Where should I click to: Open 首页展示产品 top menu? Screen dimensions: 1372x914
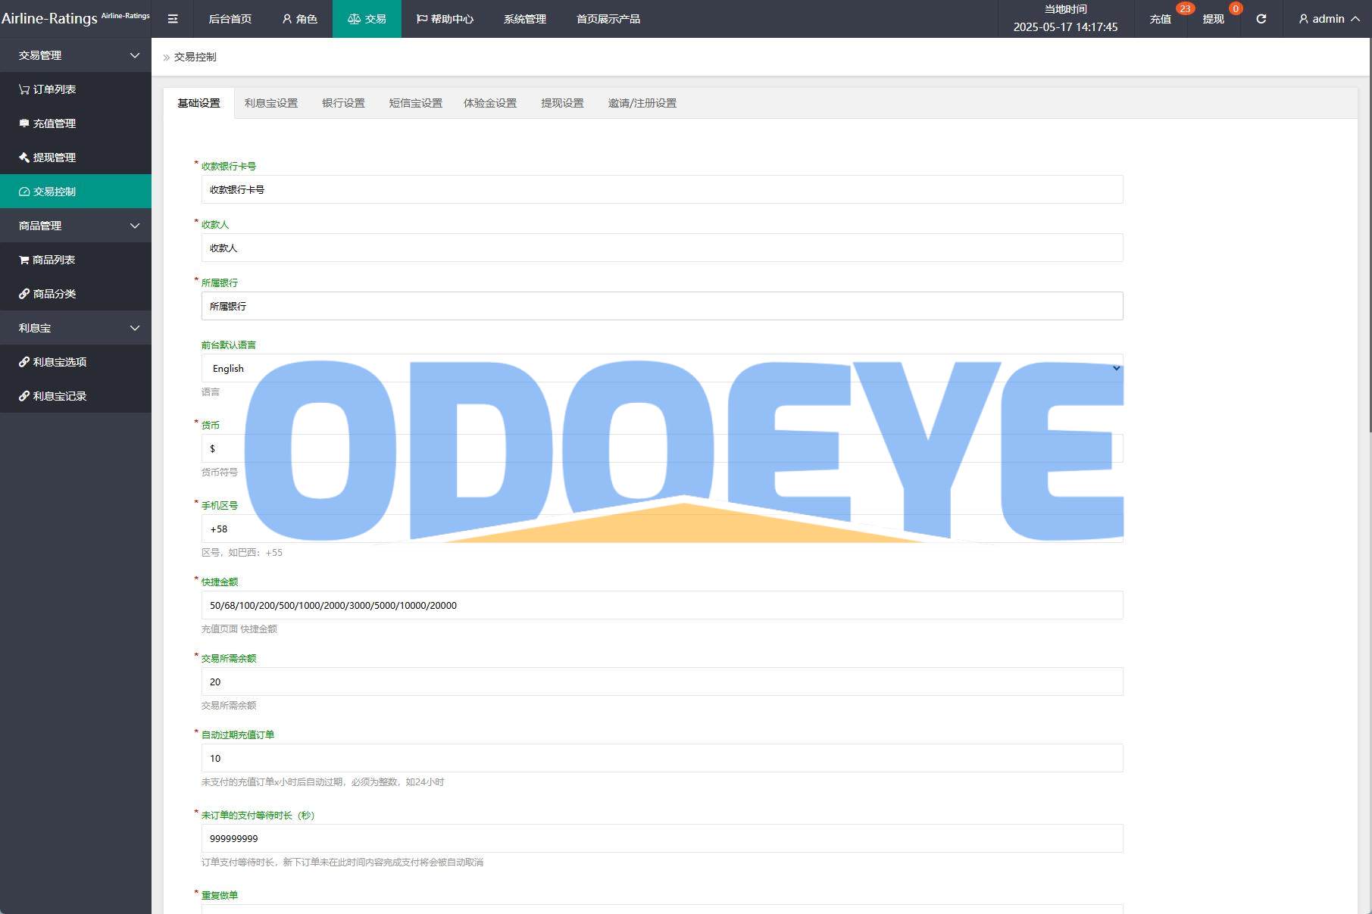(608, 19)
